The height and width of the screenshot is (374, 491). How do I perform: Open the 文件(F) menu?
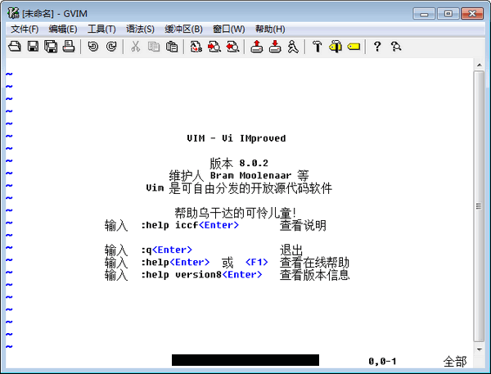tap(25, 29)
